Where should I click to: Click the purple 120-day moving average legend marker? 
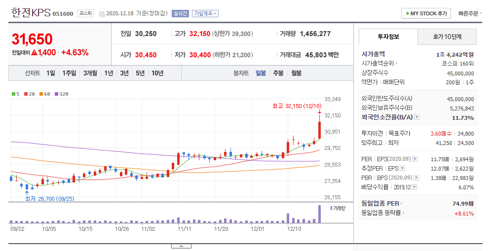tap(56, 94)
